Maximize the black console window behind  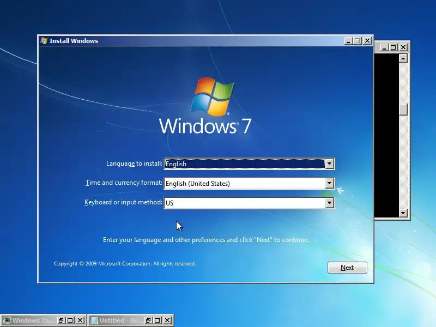click(393, 47)
